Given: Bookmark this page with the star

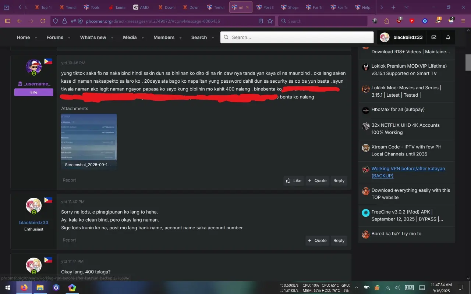Looking at the screenshot, I should [x=270, y=21].
